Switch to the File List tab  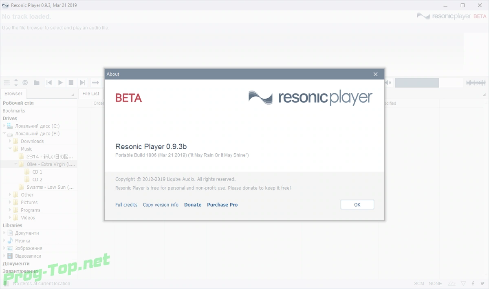91,93
